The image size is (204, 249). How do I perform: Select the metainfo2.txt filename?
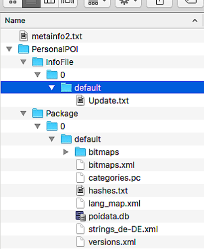point(57,36)
